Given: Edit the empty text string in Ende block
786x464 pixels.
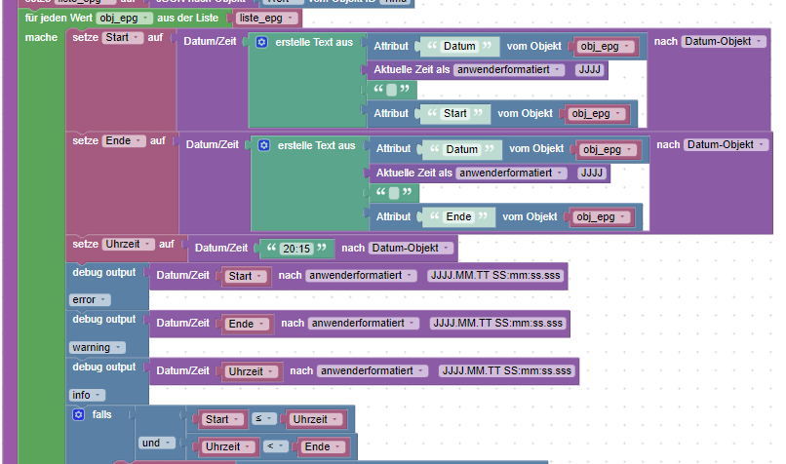Looking at the screenshot, I should tap(394, 193).
